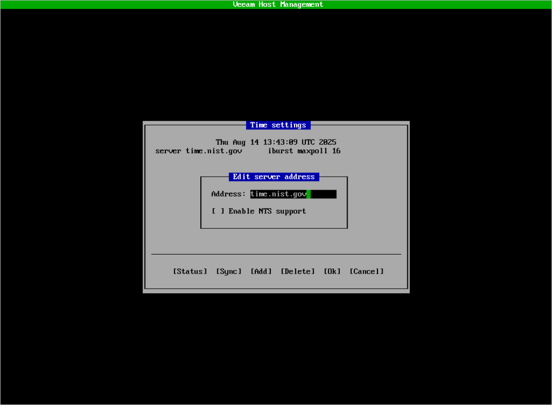Toggle the Enable NTS support checkbox
552x405 pixels.
click(218, 211)
